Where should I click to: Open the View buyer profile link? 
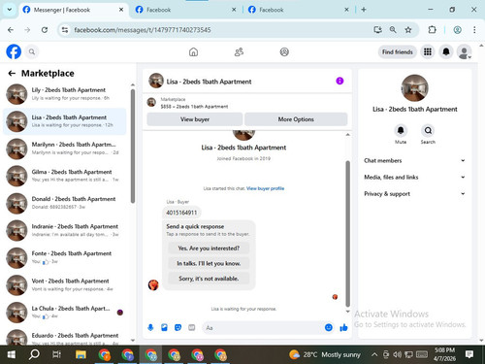[265, 188]
